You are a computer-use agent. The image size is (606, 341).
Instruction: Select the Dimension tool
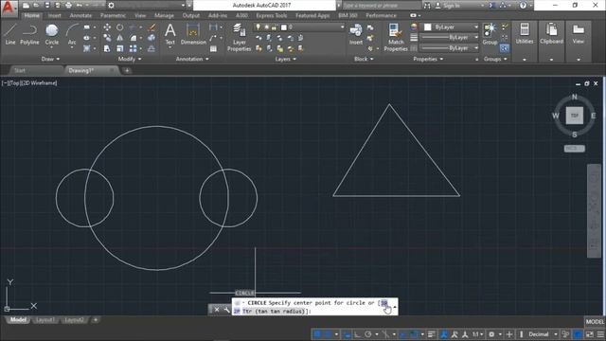pyautogui.click(x=193, y=34)
